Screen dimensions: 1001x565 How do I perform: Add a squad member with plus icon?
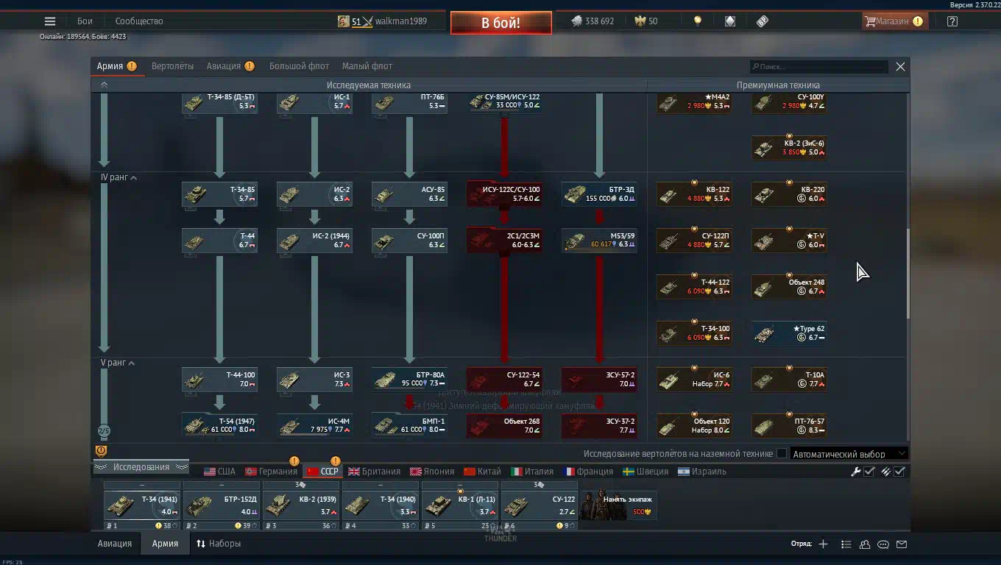(823, 544)
